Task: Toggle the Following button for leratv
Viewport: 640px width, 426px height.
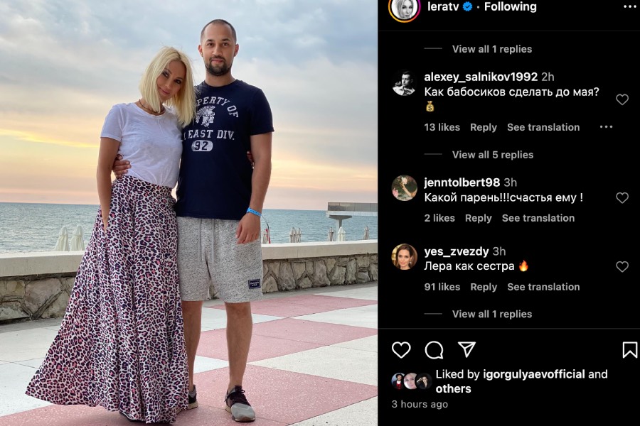Action: (510, 6)
